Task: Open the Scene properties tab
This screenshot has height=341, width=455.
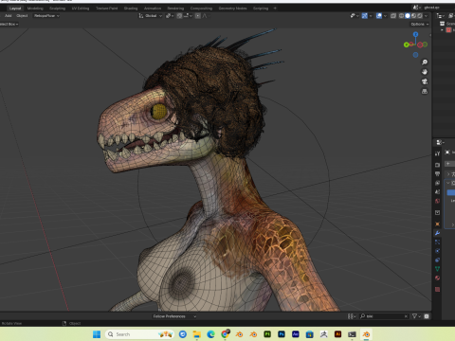Action: [437, 192]
